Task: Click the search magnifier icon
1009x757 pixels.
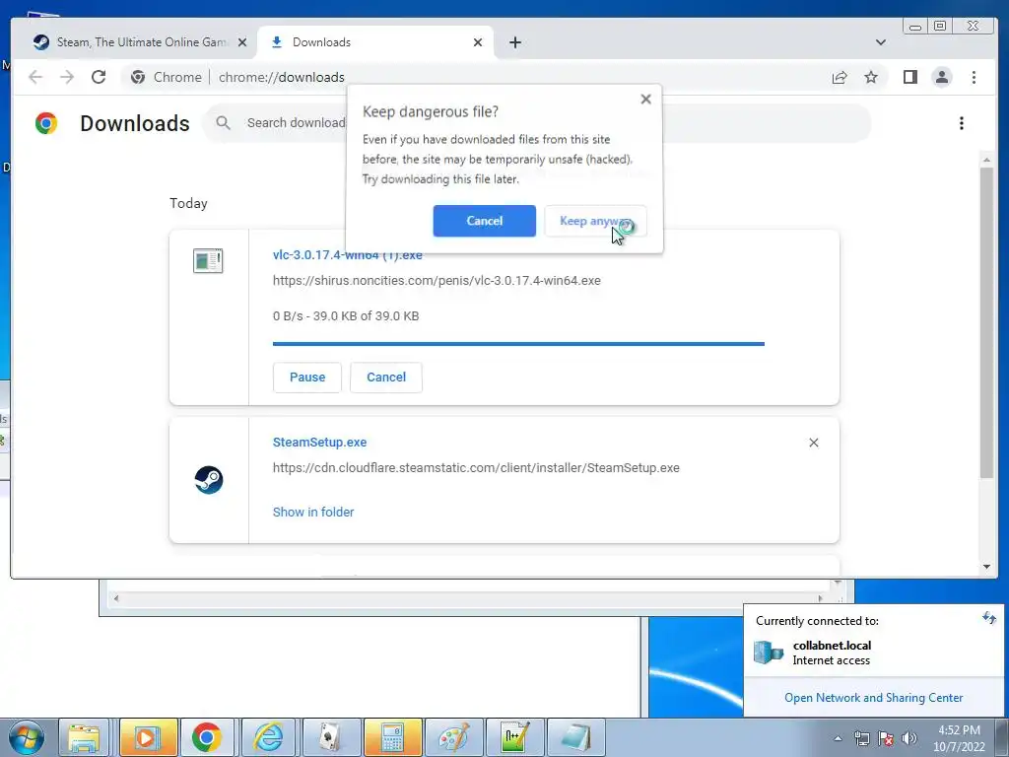Action: click(224, 123)
